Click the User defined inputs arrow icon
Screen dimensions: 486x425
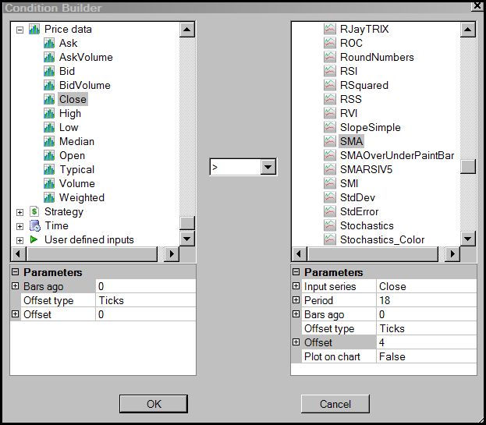[34, 239]
